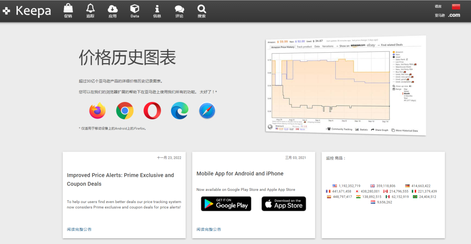Click the Opera browser icon

coord(152,111)
